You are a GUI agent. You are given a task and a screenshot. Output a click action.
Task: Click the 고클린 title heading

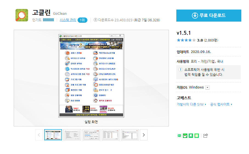tap(41, 13)
